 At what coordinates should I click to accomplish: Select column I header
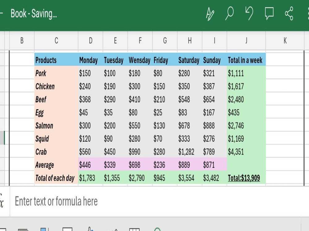(x=214, y=41)
